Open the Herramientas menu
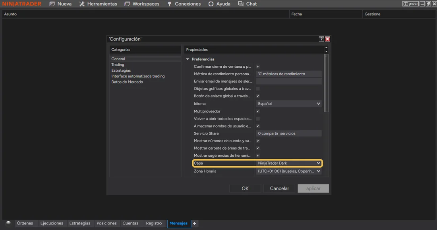 (x=98, y=4)
